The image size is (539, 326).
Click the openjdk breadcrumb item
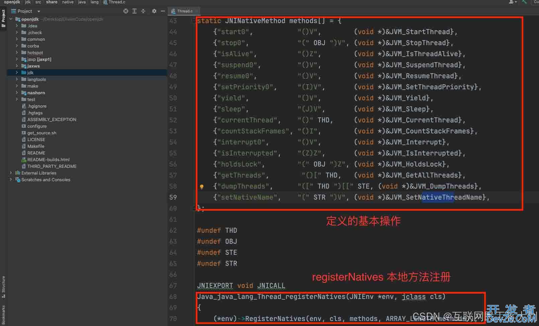(12, 2)
